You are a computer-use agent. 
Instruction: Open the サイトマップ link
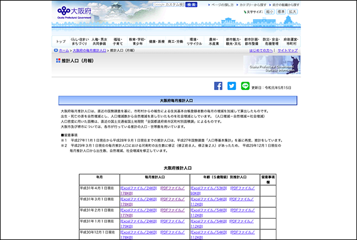(288, 51)
